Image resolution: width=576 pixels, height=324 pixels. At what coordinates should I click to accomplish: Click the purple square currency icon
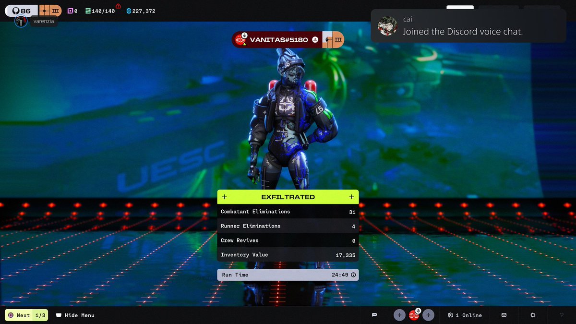(x=70, y=11)
